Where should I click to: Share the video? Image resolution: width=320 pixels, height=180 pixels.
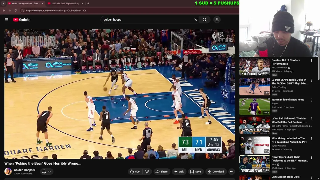tap(161, 171)
